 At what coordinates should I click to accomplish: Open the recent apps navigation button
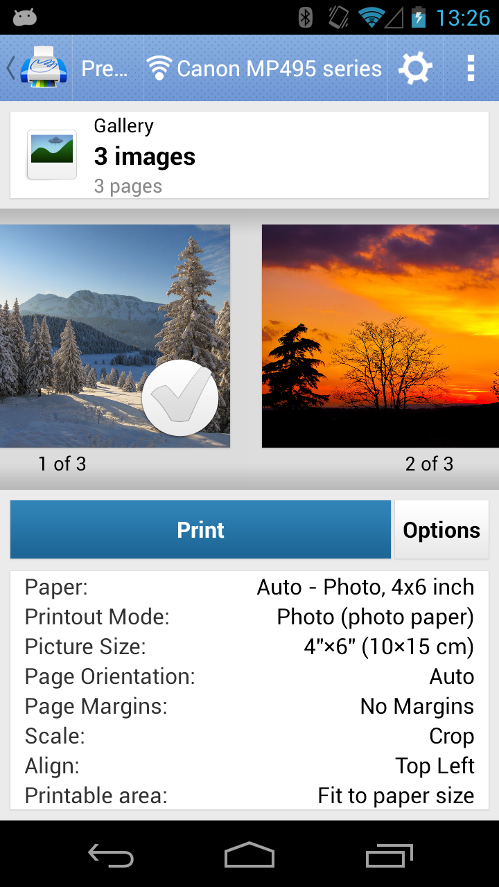click(x=389, y=855)
